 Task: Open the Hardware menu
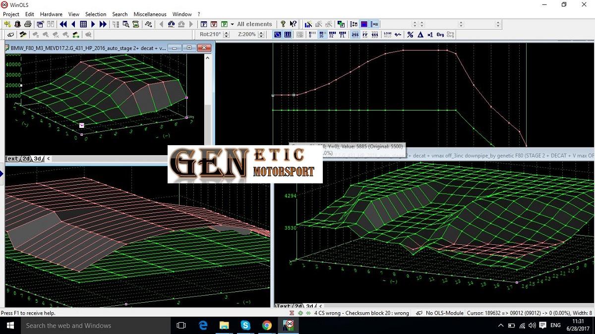[x=51, y=14]
